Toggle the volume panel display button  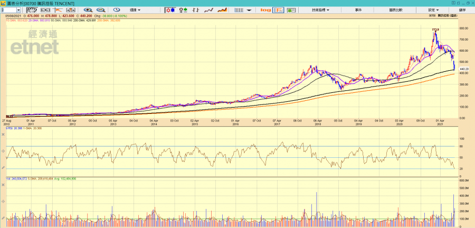tap(291, 9)
